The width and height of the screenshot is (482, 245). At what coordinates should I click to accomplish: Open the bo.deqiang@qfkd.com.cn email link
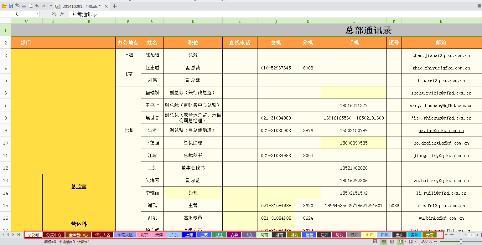pos(441,143)
